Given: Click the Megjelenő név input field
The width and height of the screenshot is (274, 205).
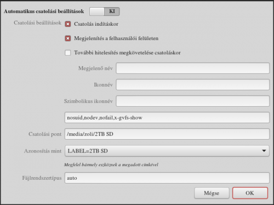Looking at the screenshot, I should click(x=193, y=69).
